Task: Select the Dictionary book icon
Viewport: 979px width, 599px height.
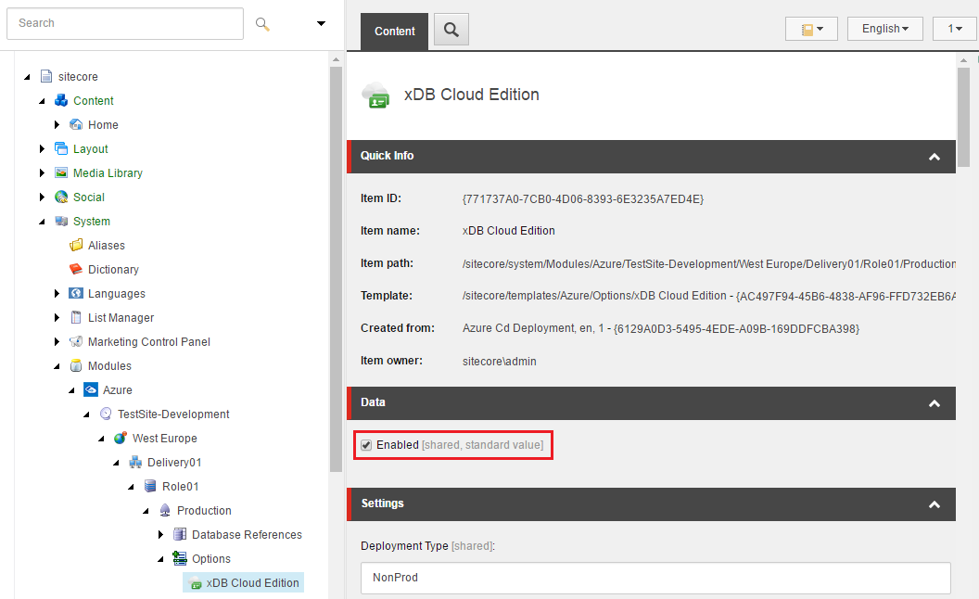Action: (76, 269)
